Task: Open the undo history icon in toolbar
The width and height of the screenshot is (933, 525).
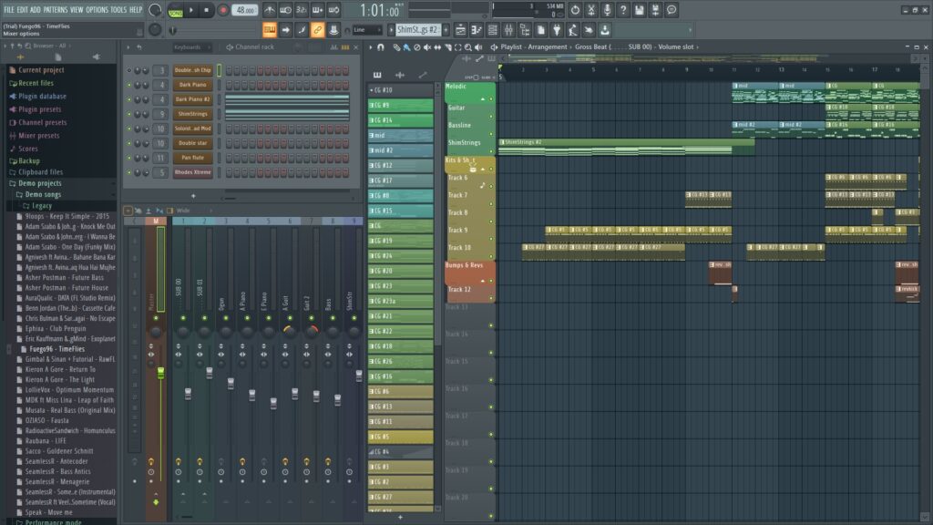Action: click(x=575, y=10)
